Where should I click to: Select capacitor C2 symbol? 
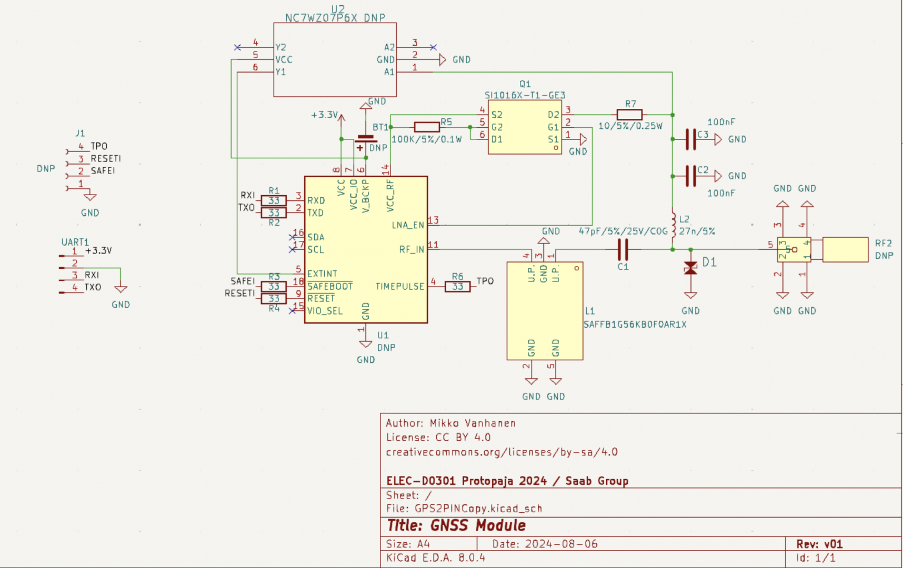point(691,176)
